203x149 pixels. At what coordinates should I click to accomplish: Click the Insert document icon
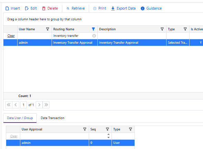[7, 8]
